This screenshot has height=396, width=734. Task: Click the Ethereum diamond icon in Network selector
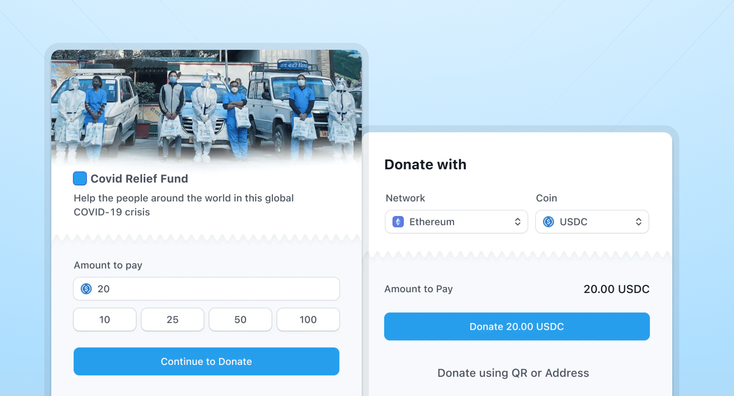pos(398,222)
